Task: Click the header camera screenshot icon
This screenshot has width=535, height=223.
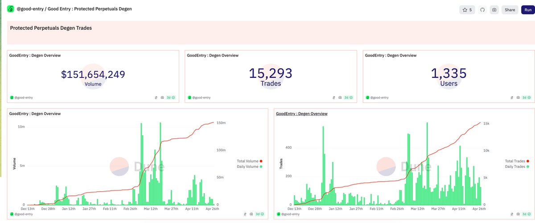Action: [494, 10]
